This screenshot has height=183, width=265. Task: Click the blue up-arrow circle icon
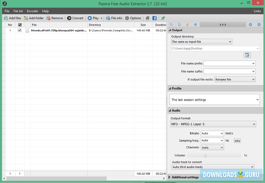pos(259,25)
